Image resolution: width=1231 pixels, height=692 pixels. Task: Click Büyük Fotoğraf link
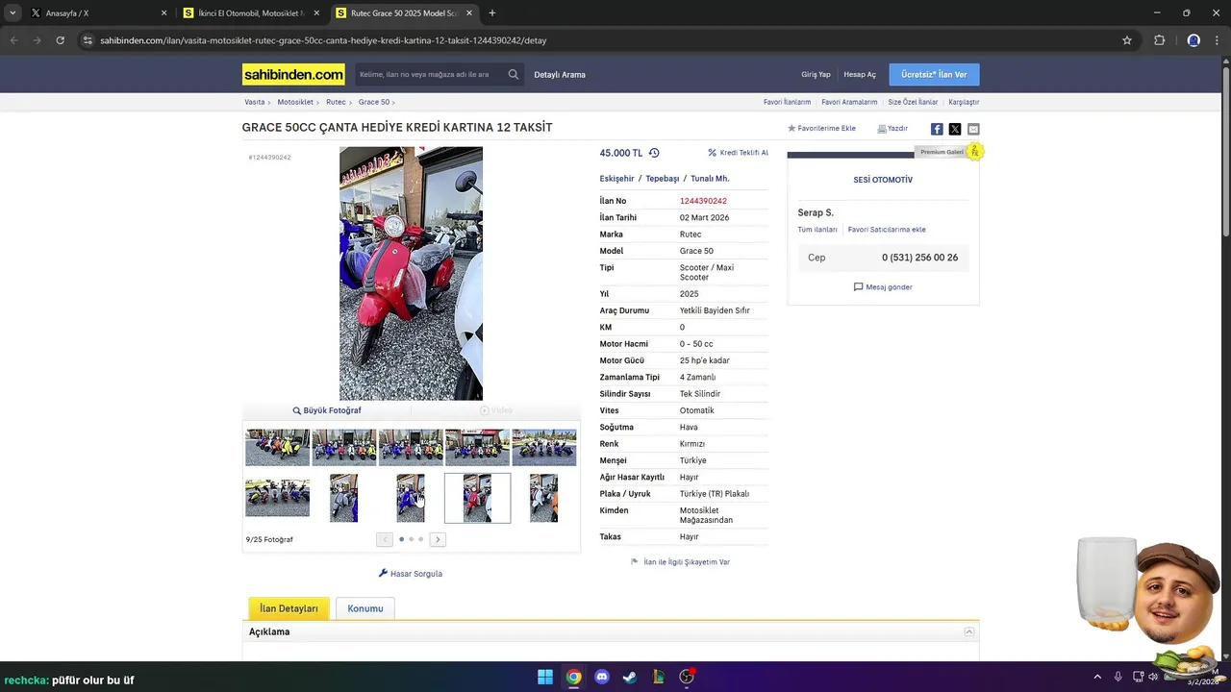coord(327,410)
